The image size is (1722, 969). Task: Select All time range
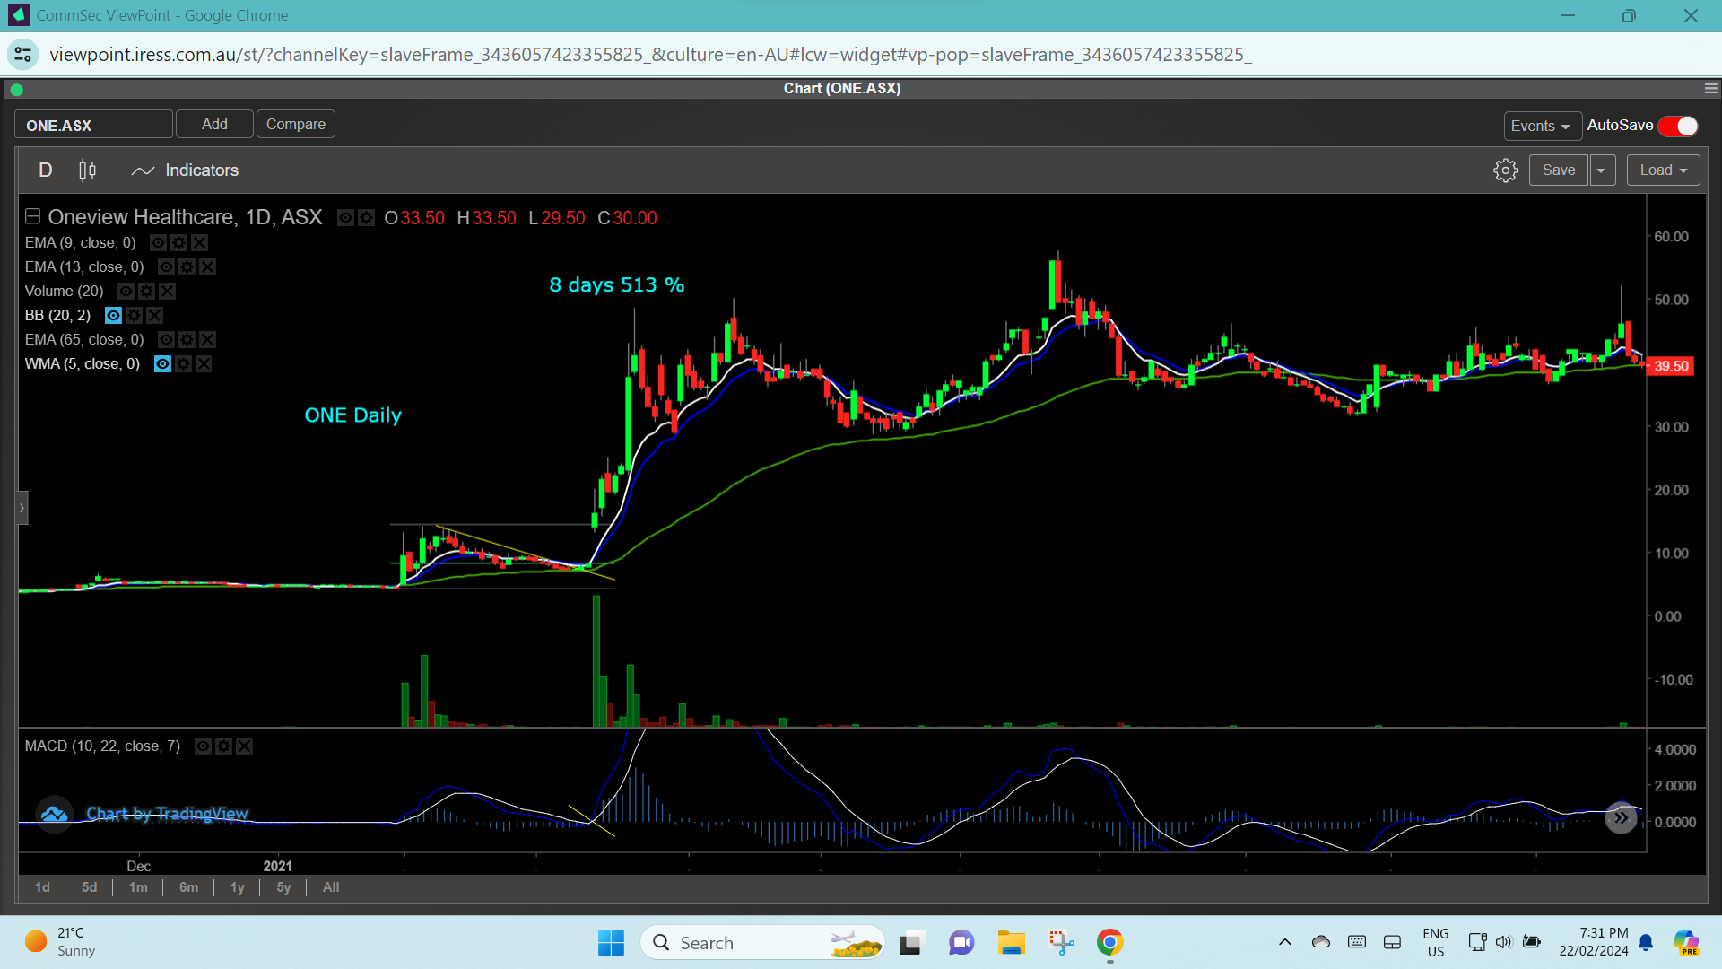tap(331, 887)
